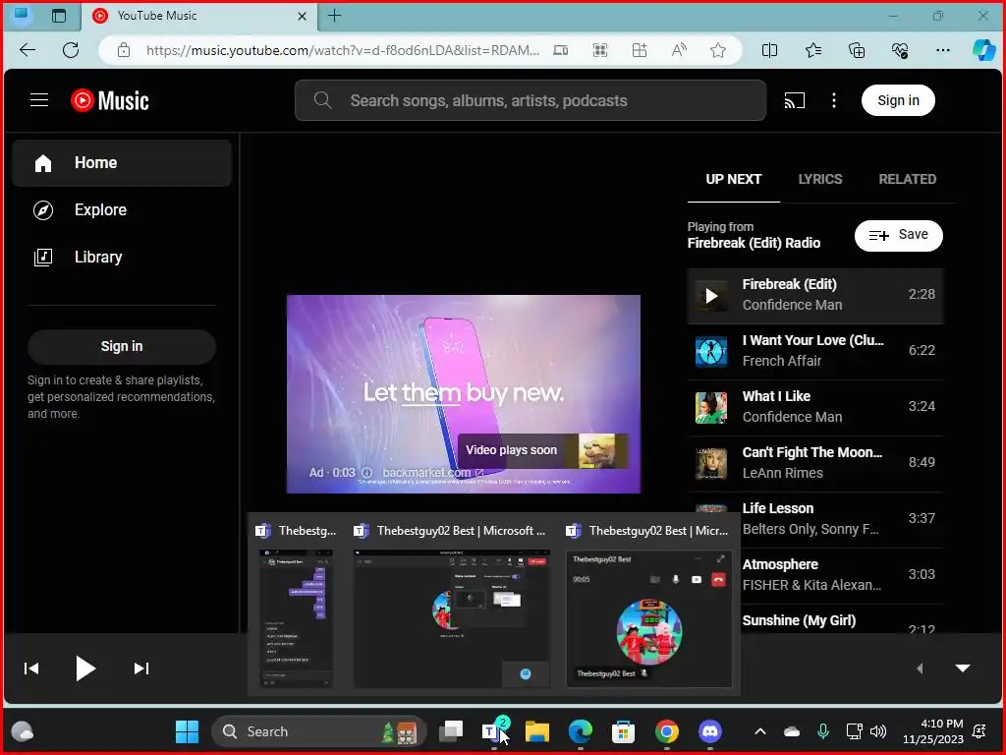Open Read aloud in the address bar
The width and height of the screenshot is (1006, 755).
678,50
